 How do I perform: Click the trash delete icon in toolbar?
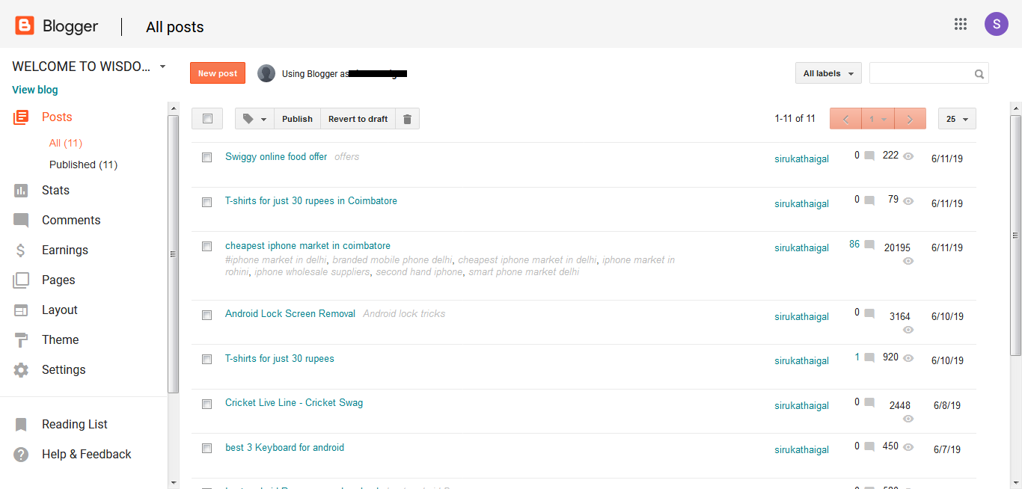407,119
